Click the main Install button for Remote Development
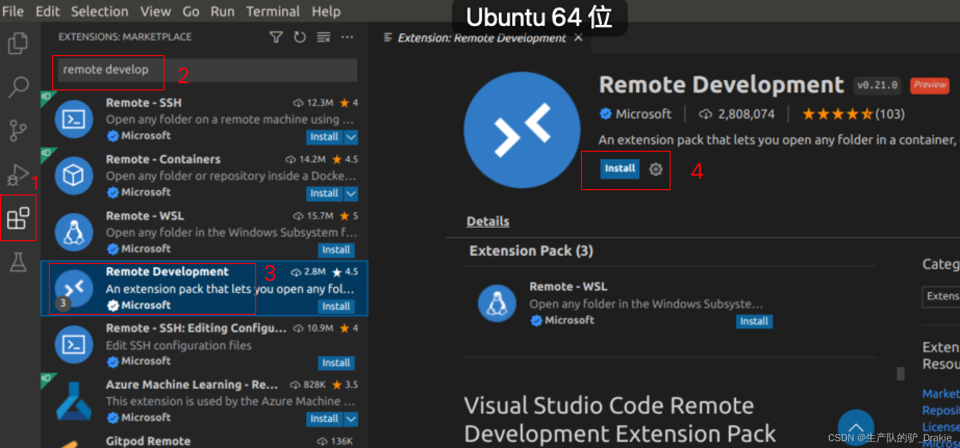Screen dimensions: 960x448 click(620, 168)
